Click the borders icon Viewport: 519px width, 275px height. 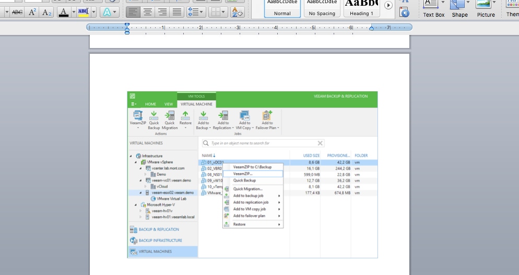[216, 13]
